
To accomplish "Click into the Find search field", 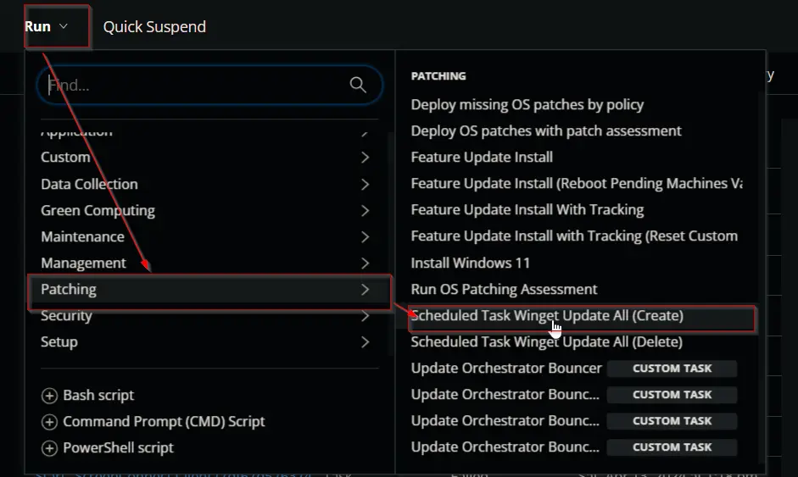I will [196, 85].
